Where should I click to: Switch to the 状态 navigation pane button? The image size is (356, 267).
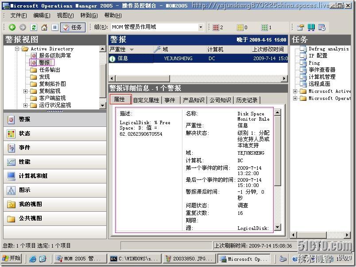pyautogui.click(x=55, y=134)
